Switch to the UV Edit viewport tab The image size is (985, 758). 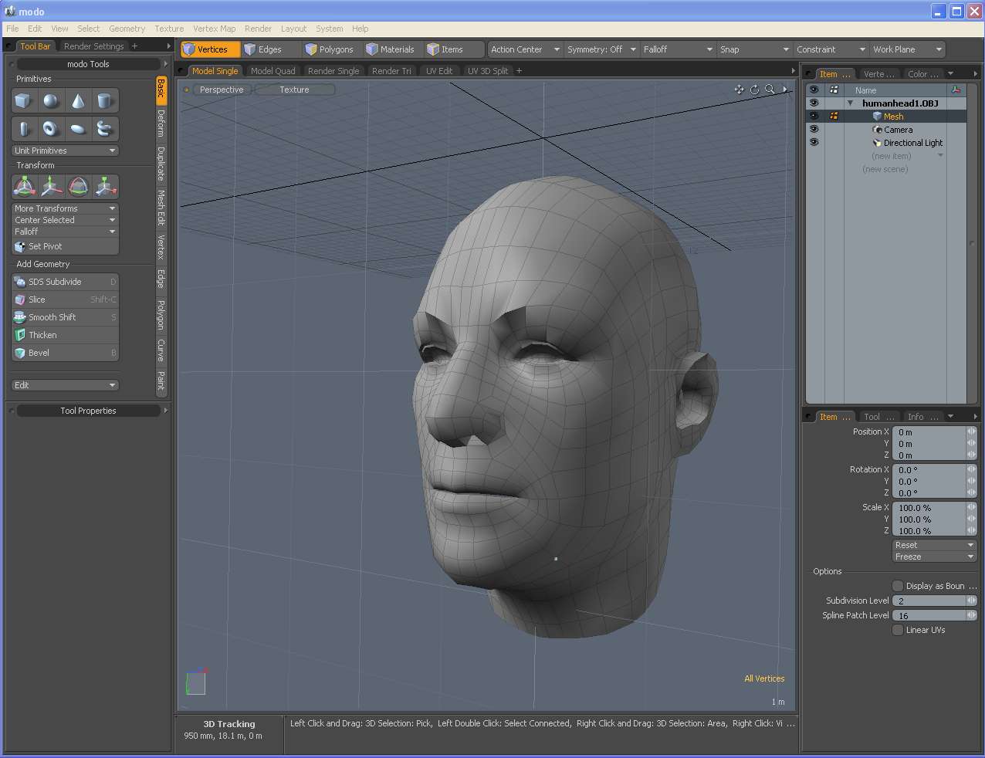(x=439, y=71)
